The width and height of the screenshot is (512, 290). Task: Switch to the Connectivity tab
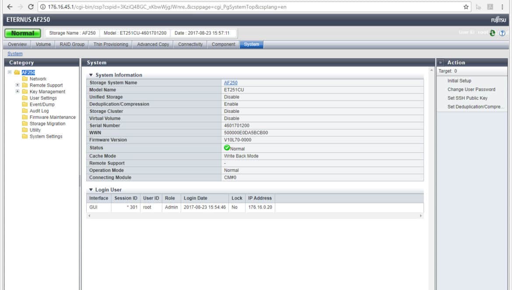[x=190, y=44]
